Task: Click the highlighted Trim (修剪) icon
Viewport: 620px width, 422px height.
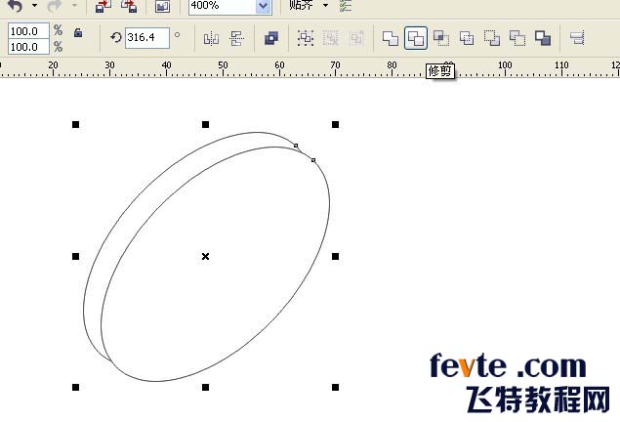Action: [x=416, y=38]
